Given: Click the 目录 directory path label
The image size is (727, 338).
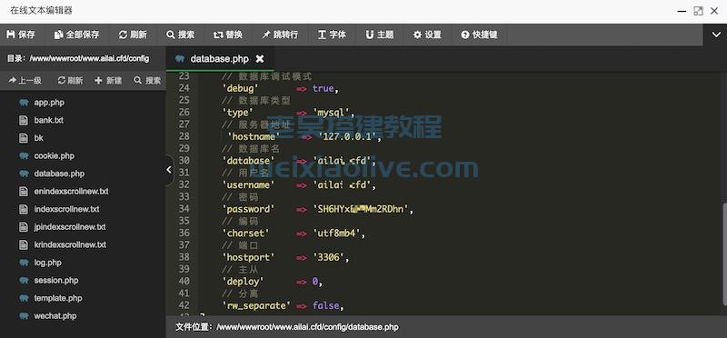Looking at the screenshot, I should tap(77, 58).
